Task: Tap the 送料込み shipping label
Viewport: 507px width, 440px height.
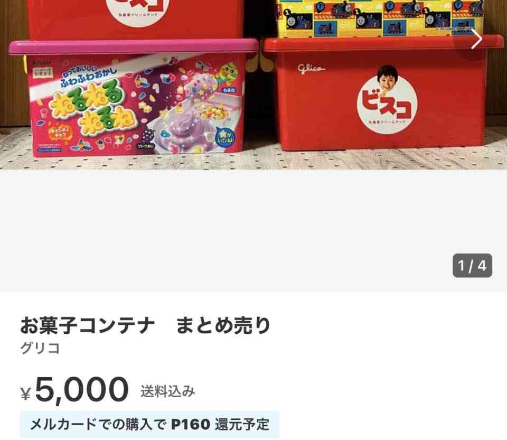Action: (x=167, y=391)
